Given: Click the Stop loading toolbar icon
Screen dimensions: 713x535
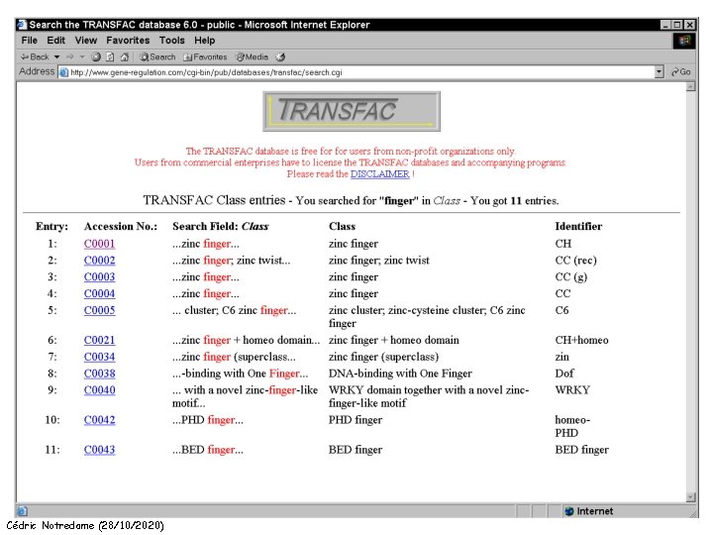Looking at the screenshot, I should (x=96, y=56).
